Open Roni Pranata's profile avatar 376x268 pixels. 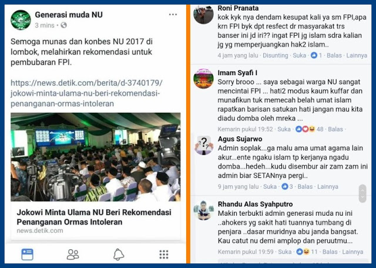pos(204,14)
